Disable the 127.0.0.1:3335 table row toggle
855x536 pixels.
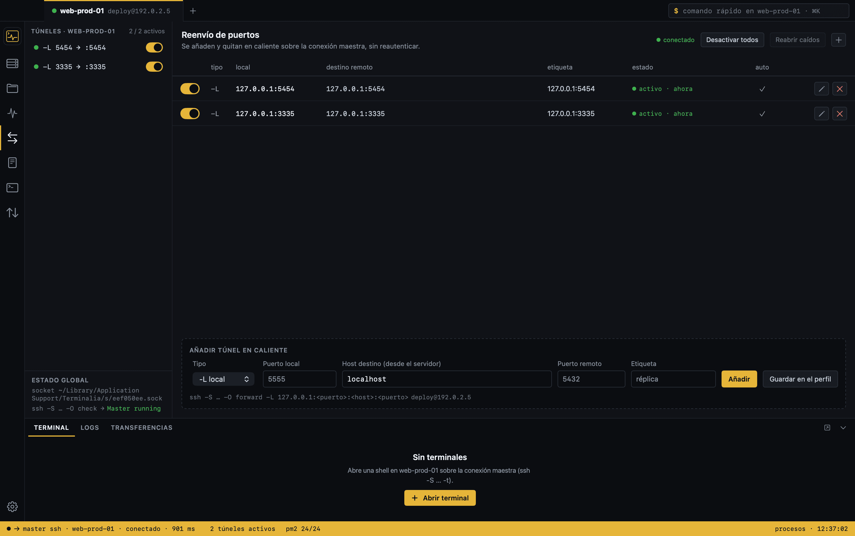coord(190,114)
